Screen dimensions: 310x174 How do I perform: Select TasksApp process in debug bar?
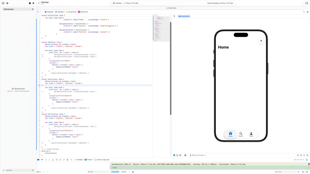(x=78, y=160)
